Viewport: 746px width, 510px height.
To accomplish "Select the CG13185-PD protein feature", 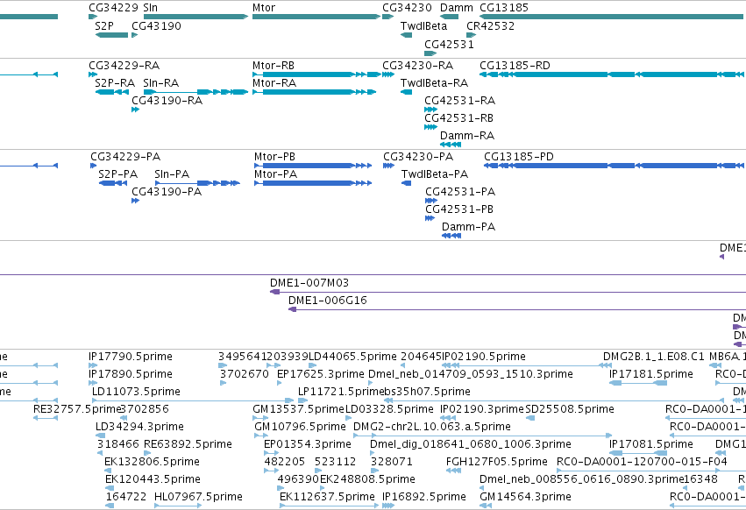I will (614, 166).
